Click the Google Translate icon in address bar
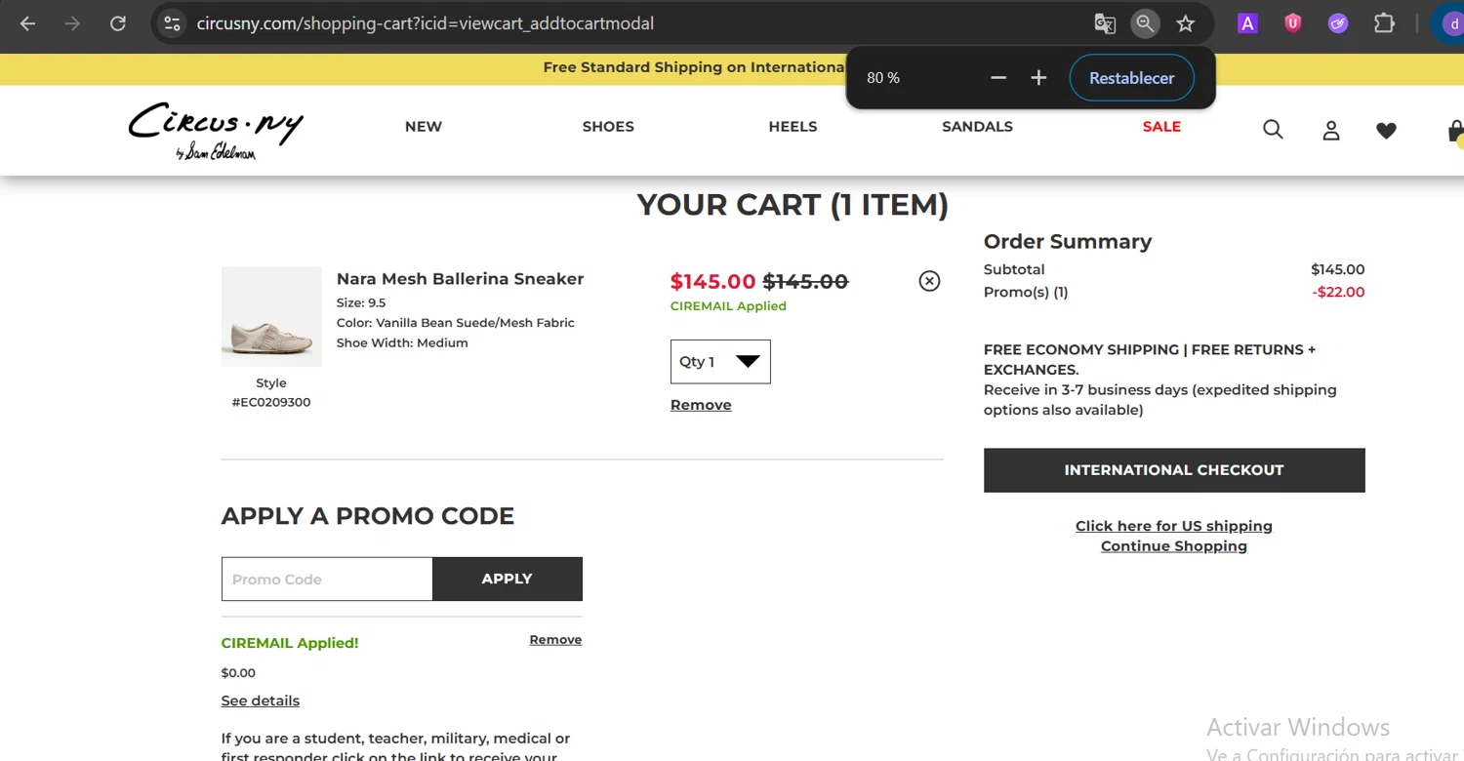This screenshot has height=761, width=1464. pyautogui.click(x=1105, y=23)
